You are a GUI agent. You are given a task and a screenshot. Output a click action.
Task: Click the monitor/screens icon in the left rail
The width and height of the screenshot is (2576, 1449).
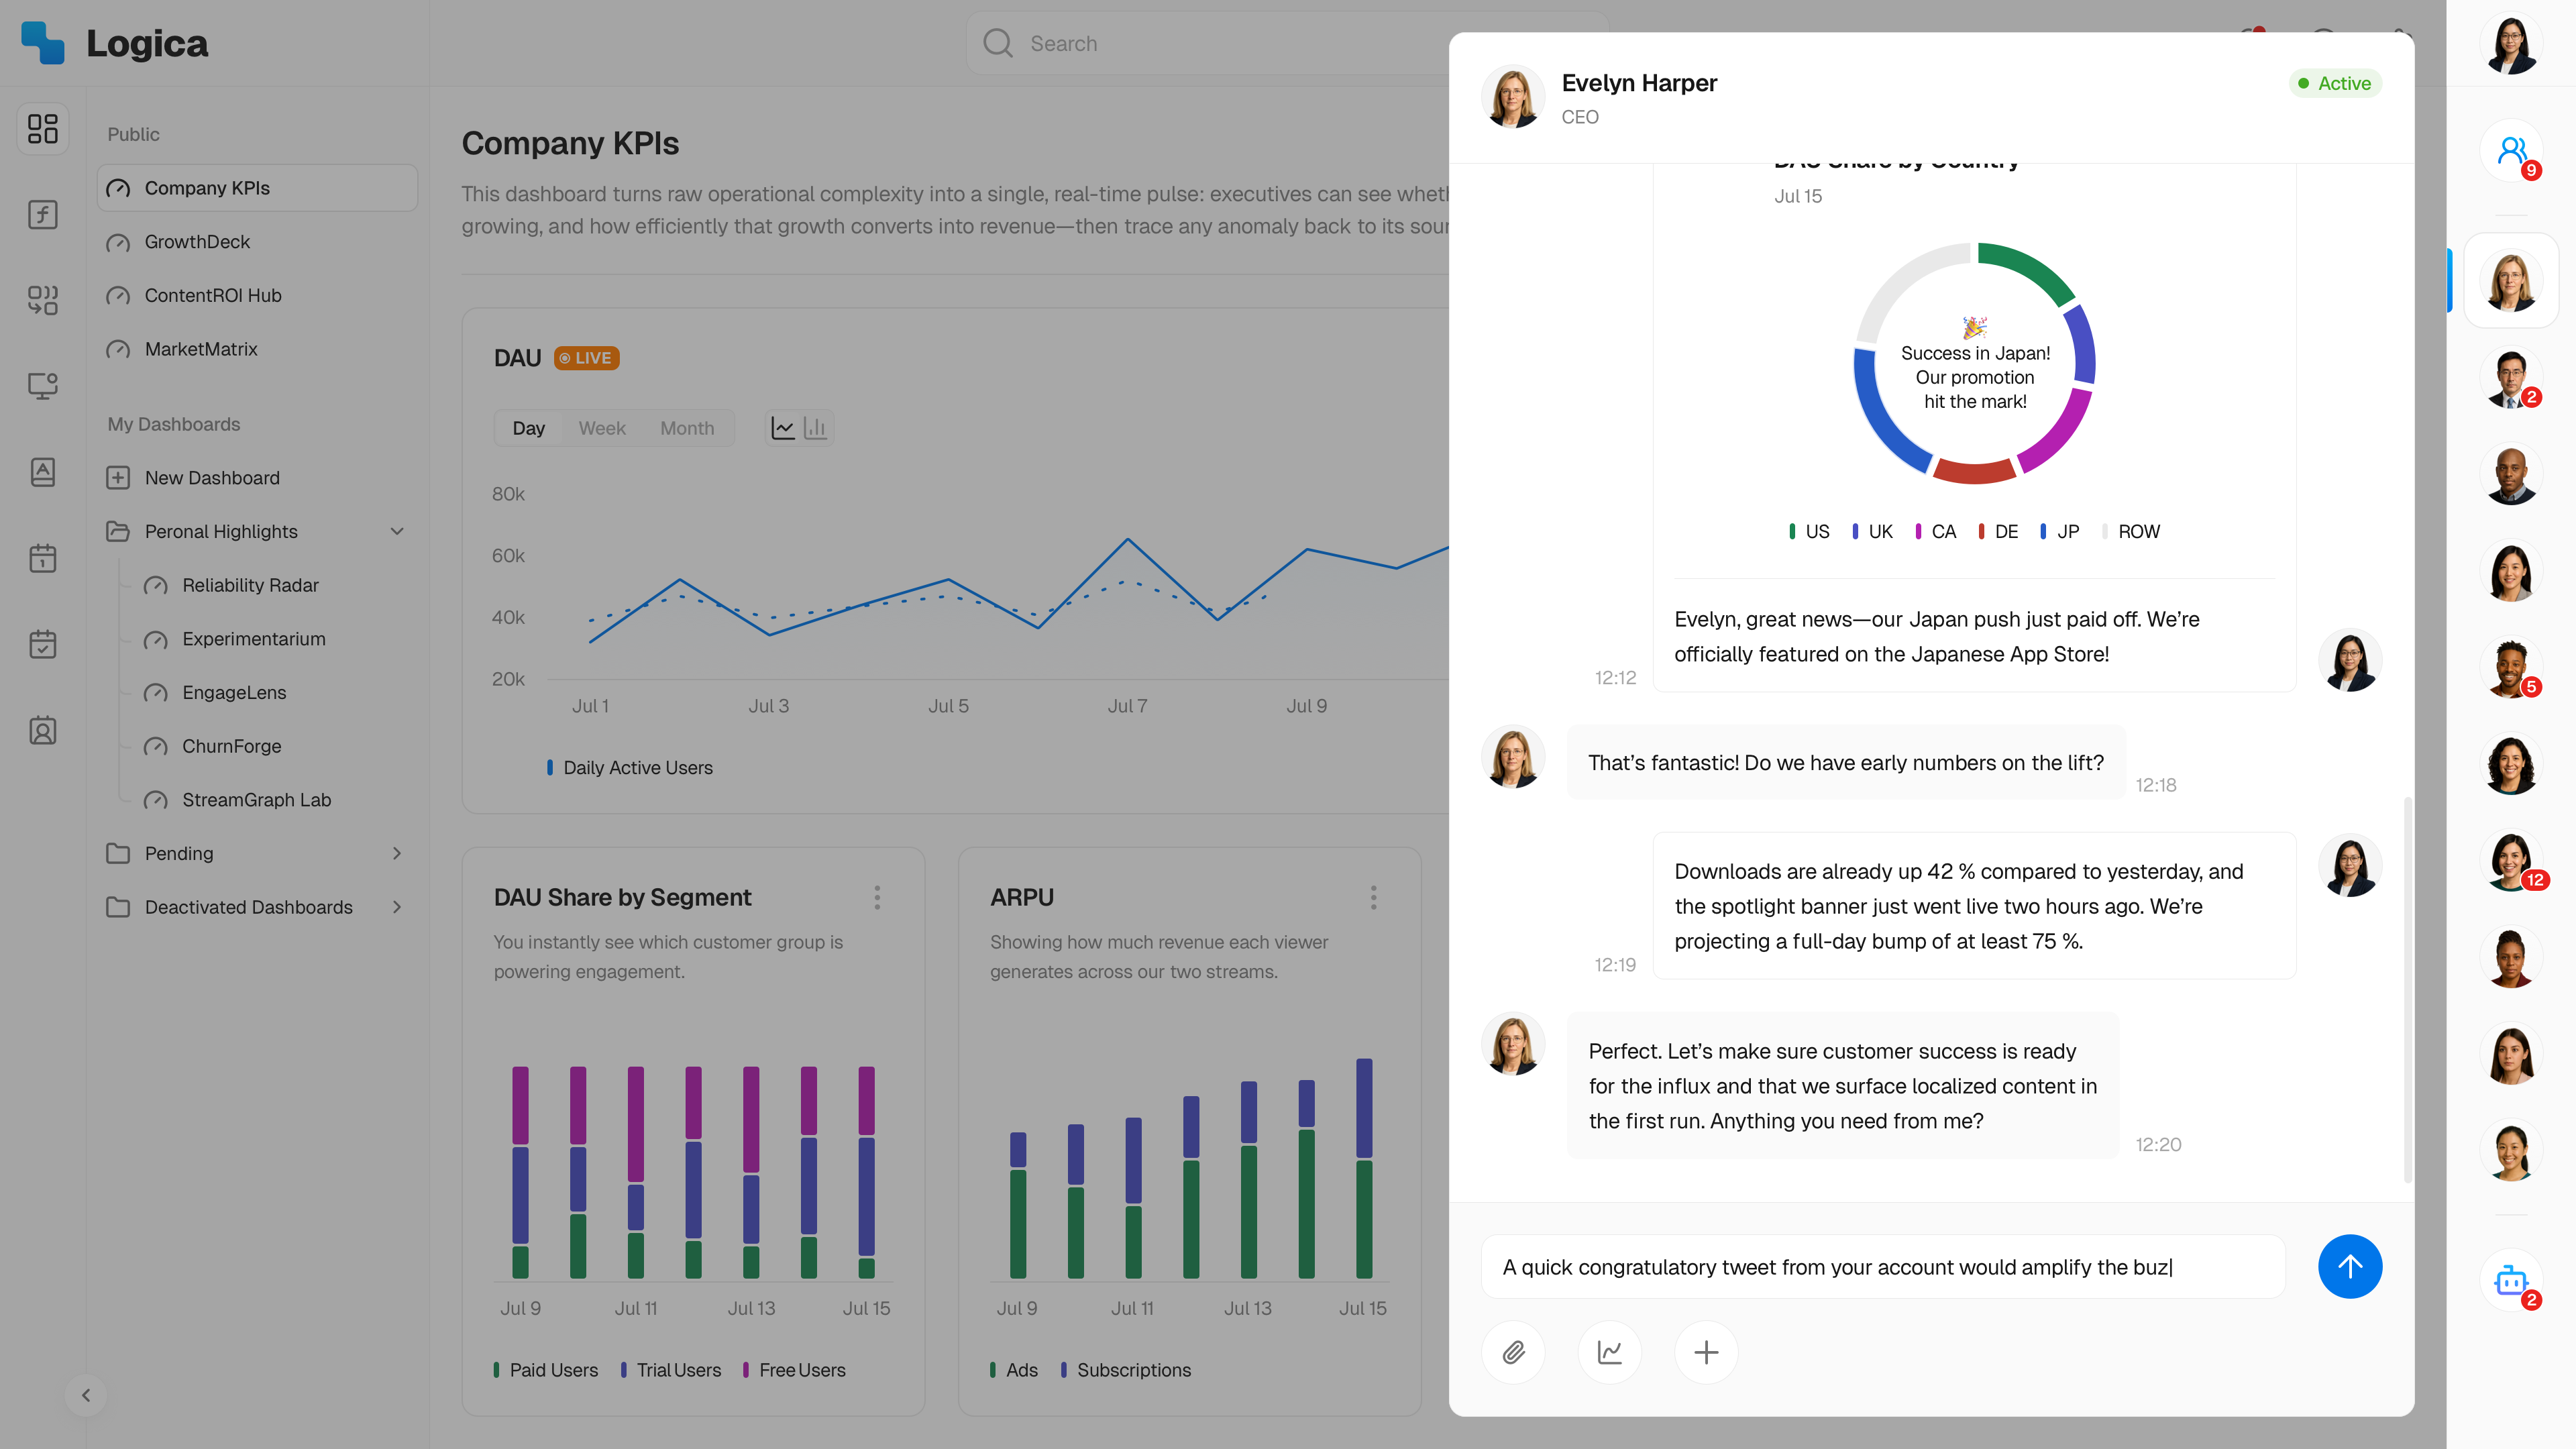(42, 385)
